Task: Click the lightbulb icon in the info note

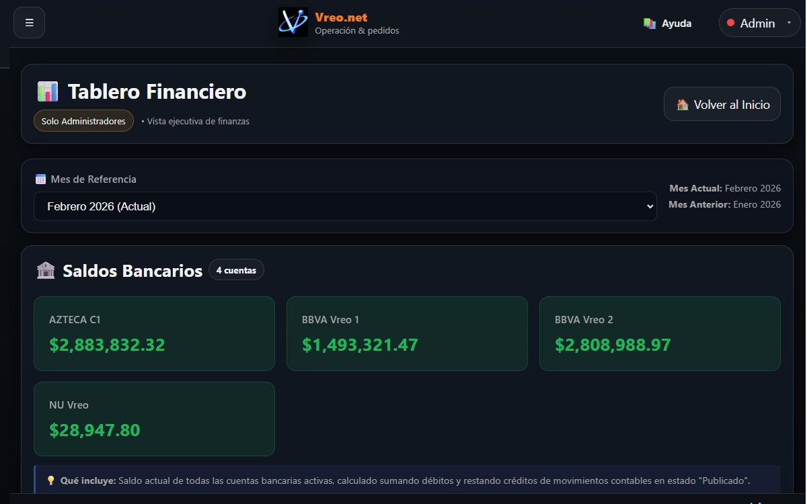Action: point(50,480)
